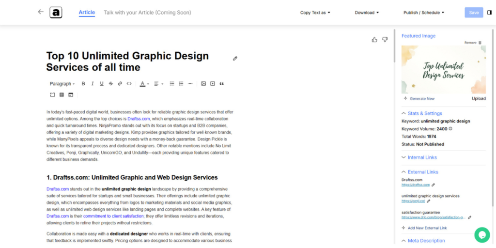This screenshot has width=496, height=248.
Task: Click the globe icon next to Keyword Volume
Action: [x=450, y=129]
